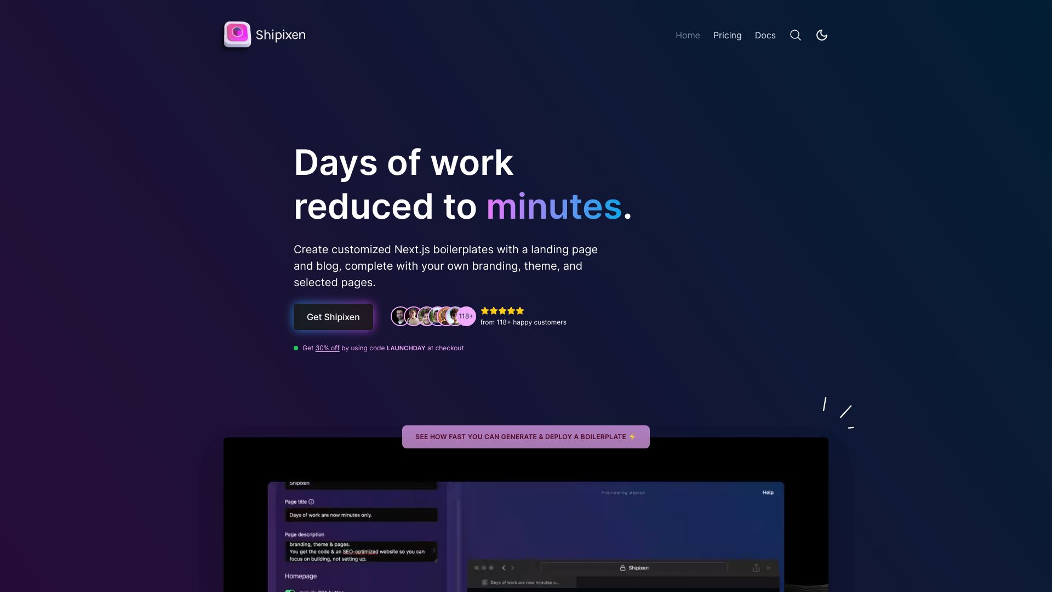Toggle dark mode using moon button
This screenshot has height=592, width=1052.
821,35
